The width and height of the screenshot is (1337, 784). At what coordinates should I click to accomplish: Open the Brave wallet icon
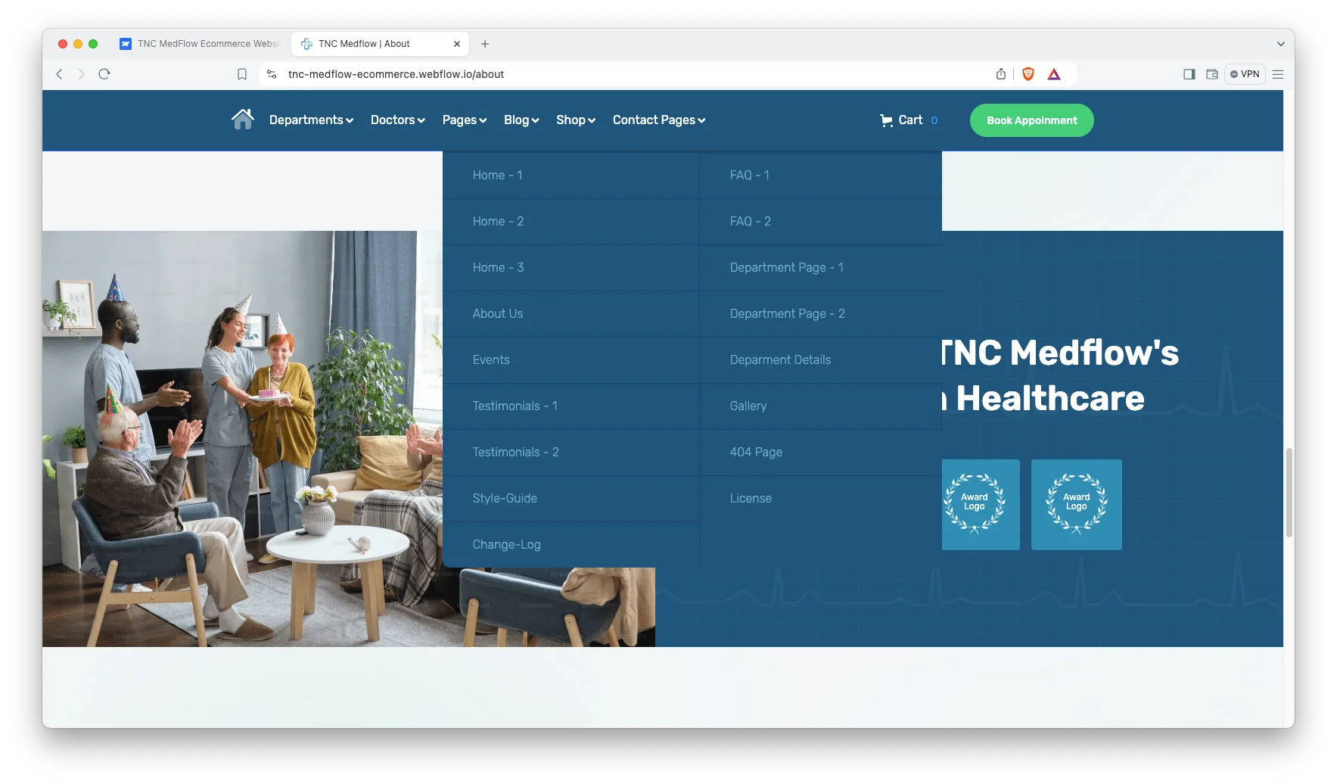point(1211,74)
